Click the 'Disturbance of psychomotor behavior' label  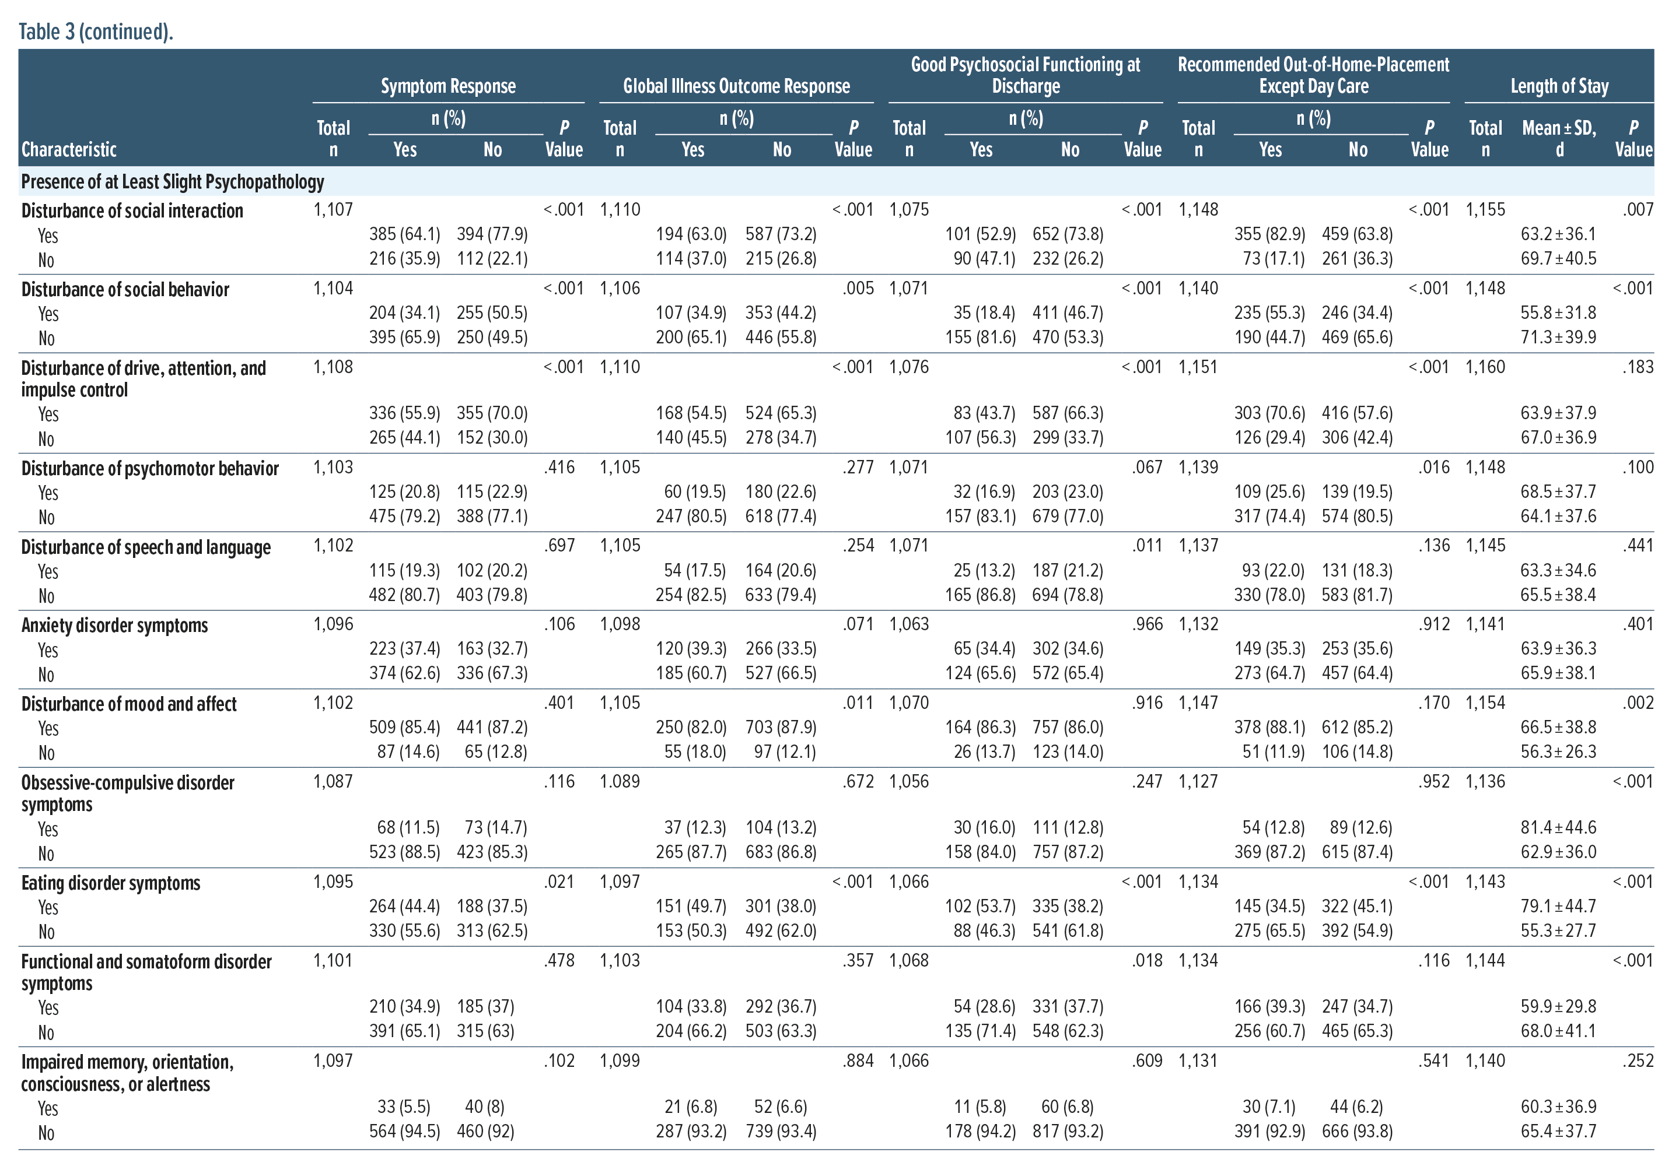(149, 469)
